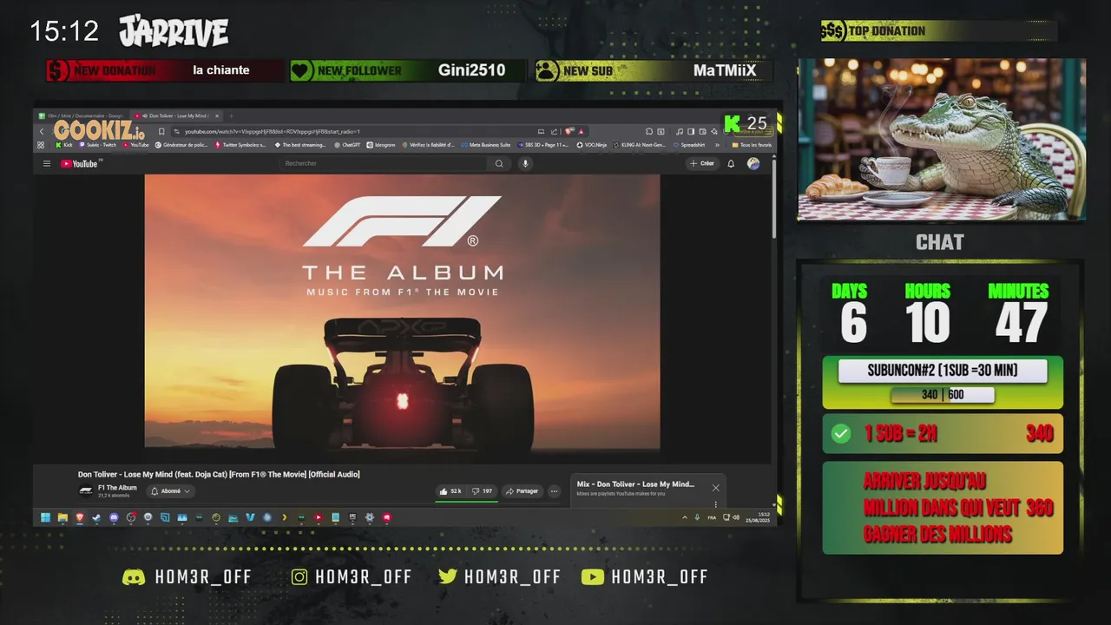Close the Don Toliver browser tab
This screenshot has height=625, width=1111.
tap(217, 115)
